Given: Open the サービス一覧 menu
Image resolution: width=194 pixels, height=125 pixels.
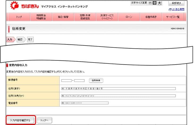Looking at the screenshot, I should point(173,17).
